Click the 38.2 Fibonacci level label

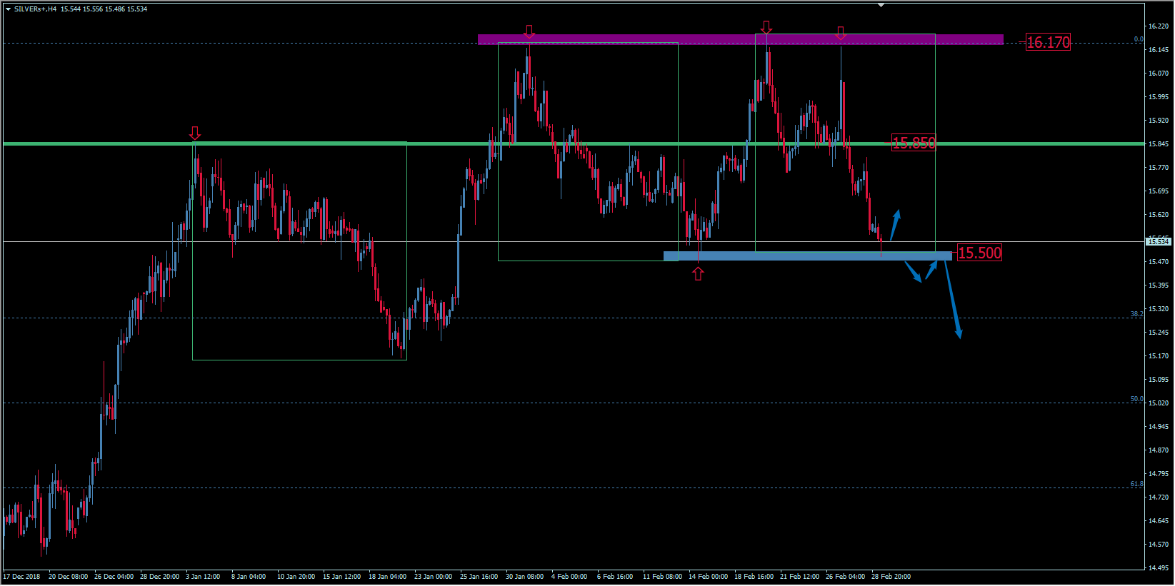click(1136, 314)
